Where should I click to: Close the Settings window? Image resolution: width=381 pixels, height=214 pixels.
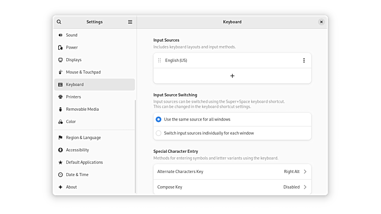point(321,22)
